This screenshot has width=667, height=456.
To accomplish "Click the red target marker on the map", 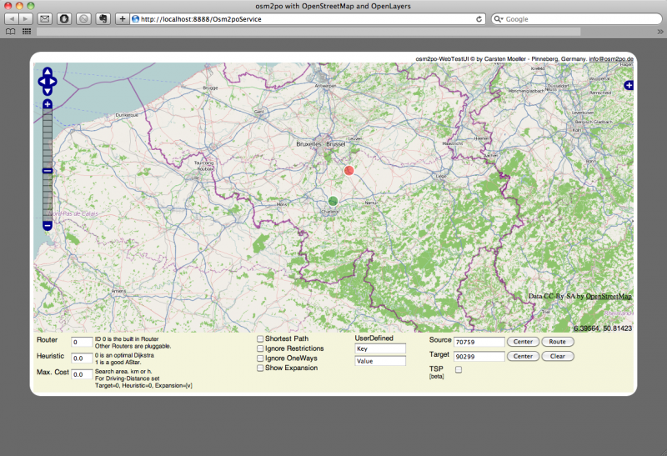I will pos(349,170).
